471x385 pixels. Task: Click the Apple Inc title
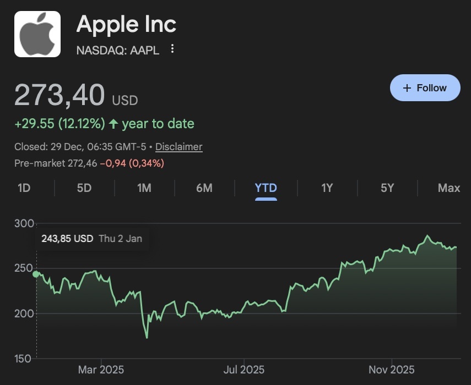pos(126,24)
